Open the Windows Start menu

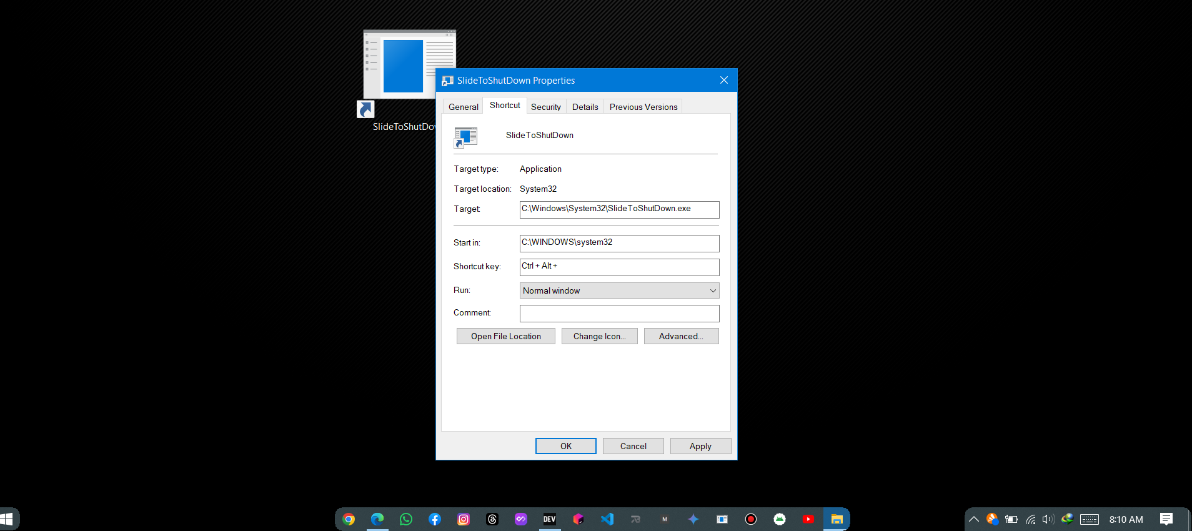[7, 519]
